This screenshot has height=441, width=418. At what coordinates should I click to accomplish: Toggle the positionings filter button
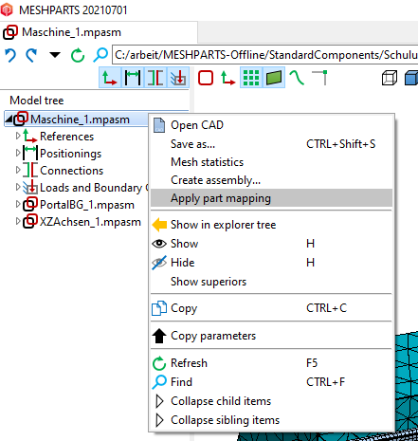(x=133, y=78)
